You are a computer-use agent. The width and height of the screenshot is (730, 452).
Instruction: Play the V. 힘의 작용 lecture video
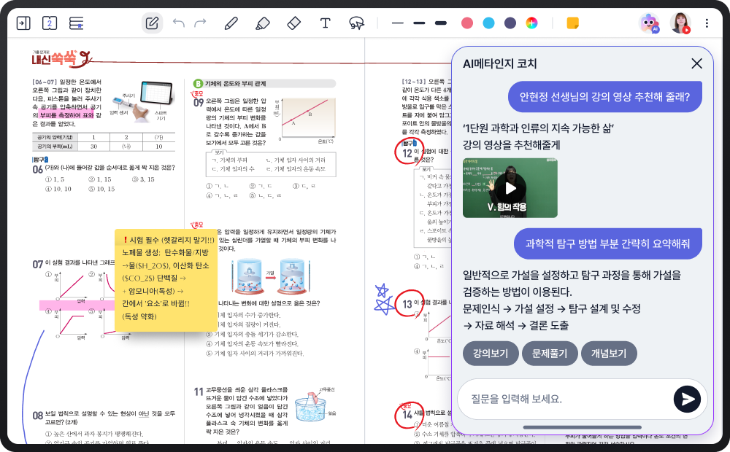pos(510,188)
